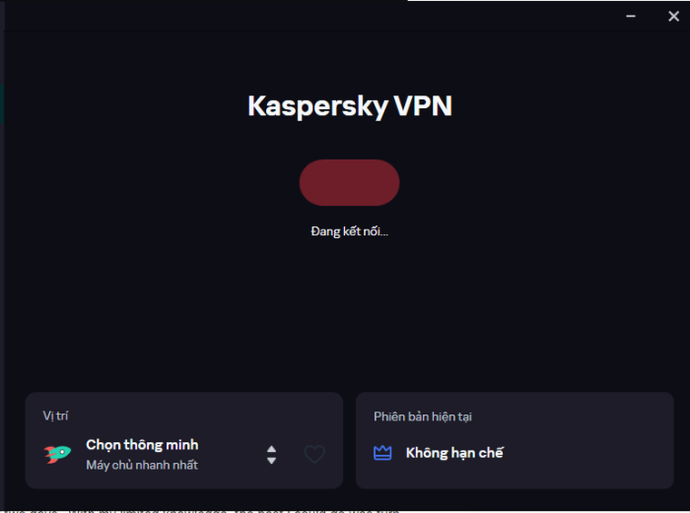Minimize the Kaspersky VPN window

(x=630, y=16)
